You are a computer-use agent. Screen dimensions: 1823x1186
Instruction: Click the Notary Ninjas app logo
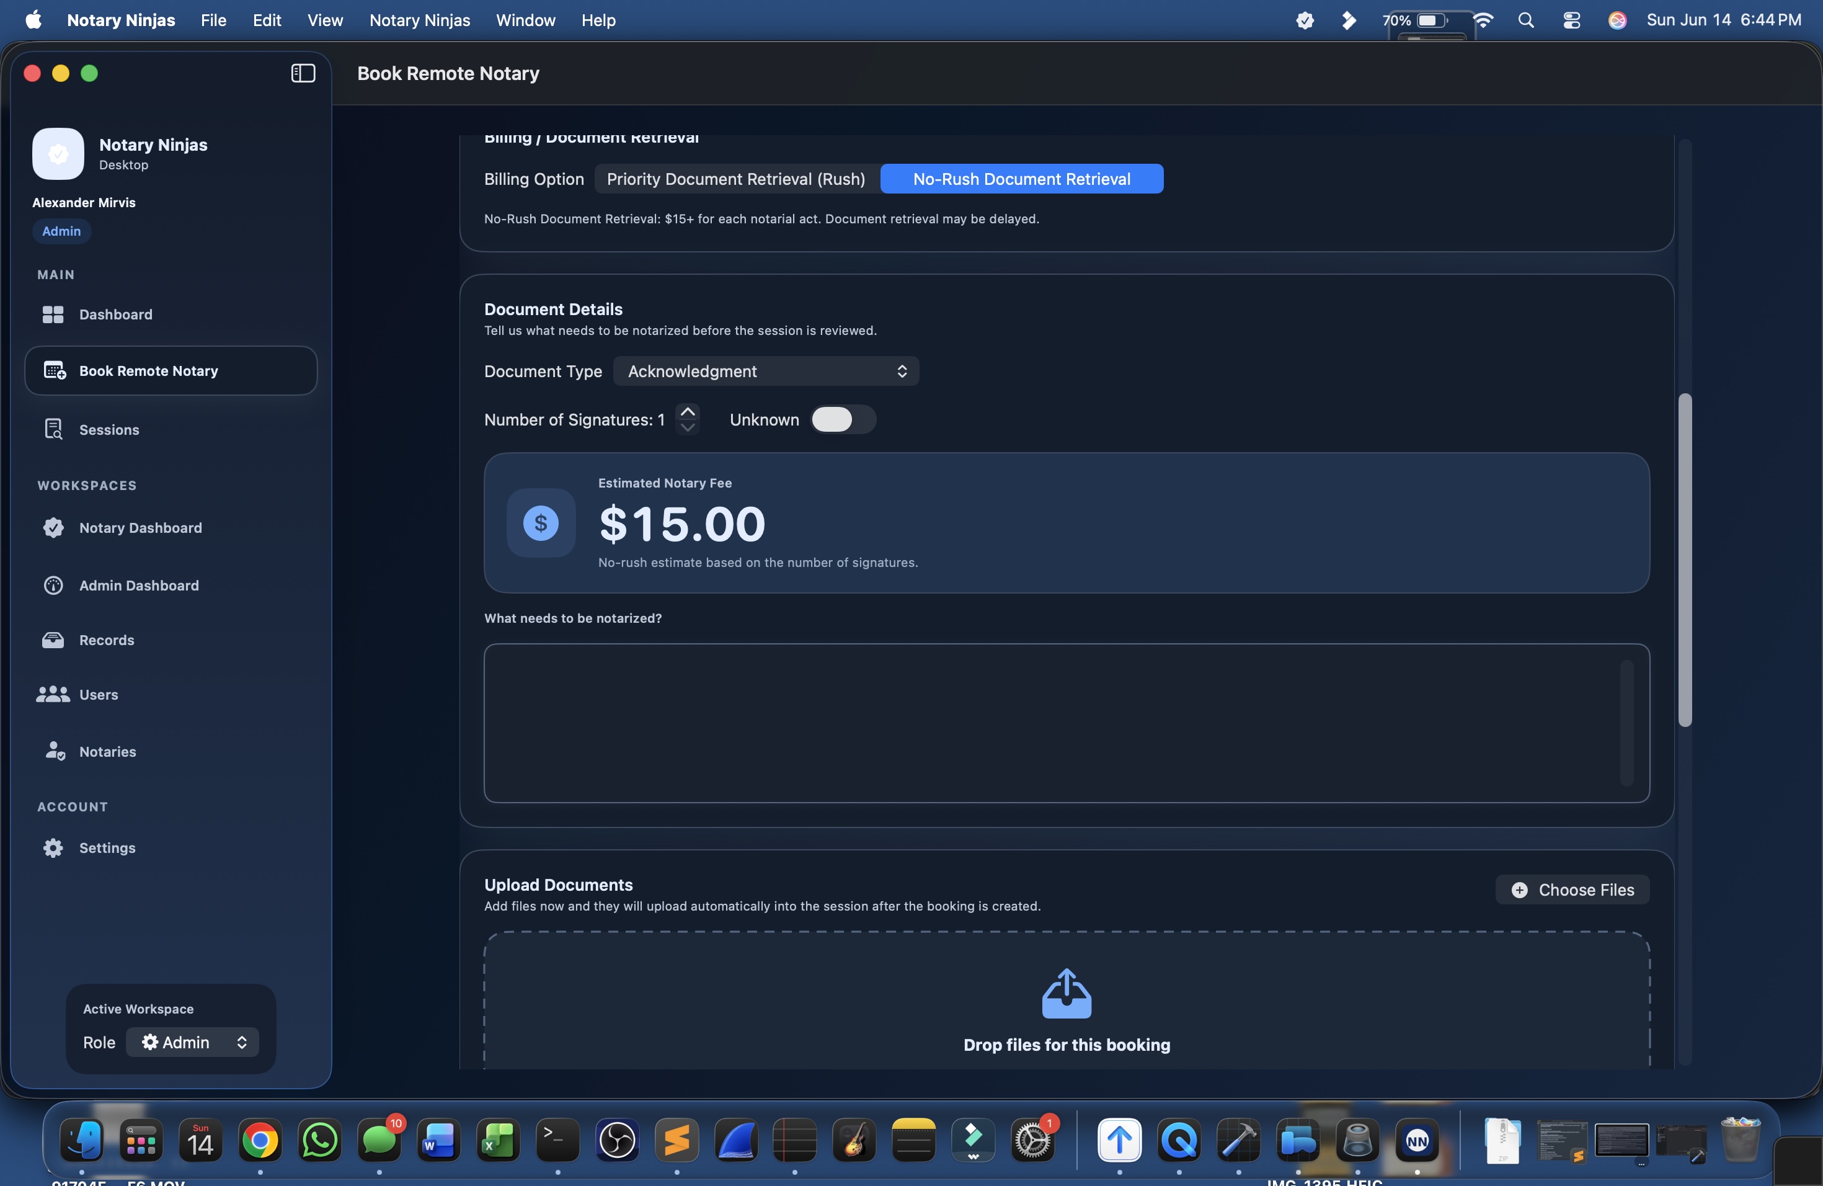click(58, 154)
